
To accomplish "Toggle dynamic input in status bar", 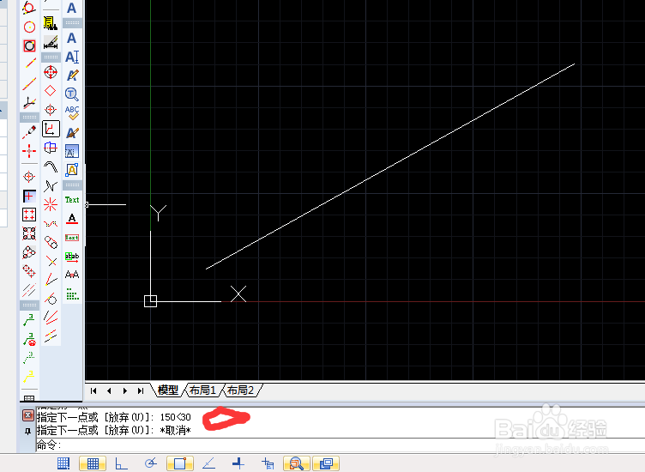I will [268, 463].
